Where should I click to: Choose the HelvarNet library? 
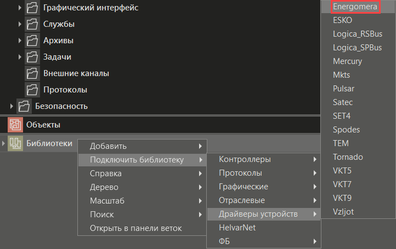pos(264,228)
